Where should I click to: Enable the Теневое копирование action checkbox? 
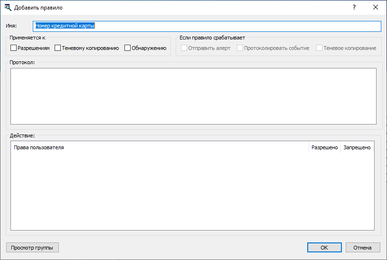(319, 48)
